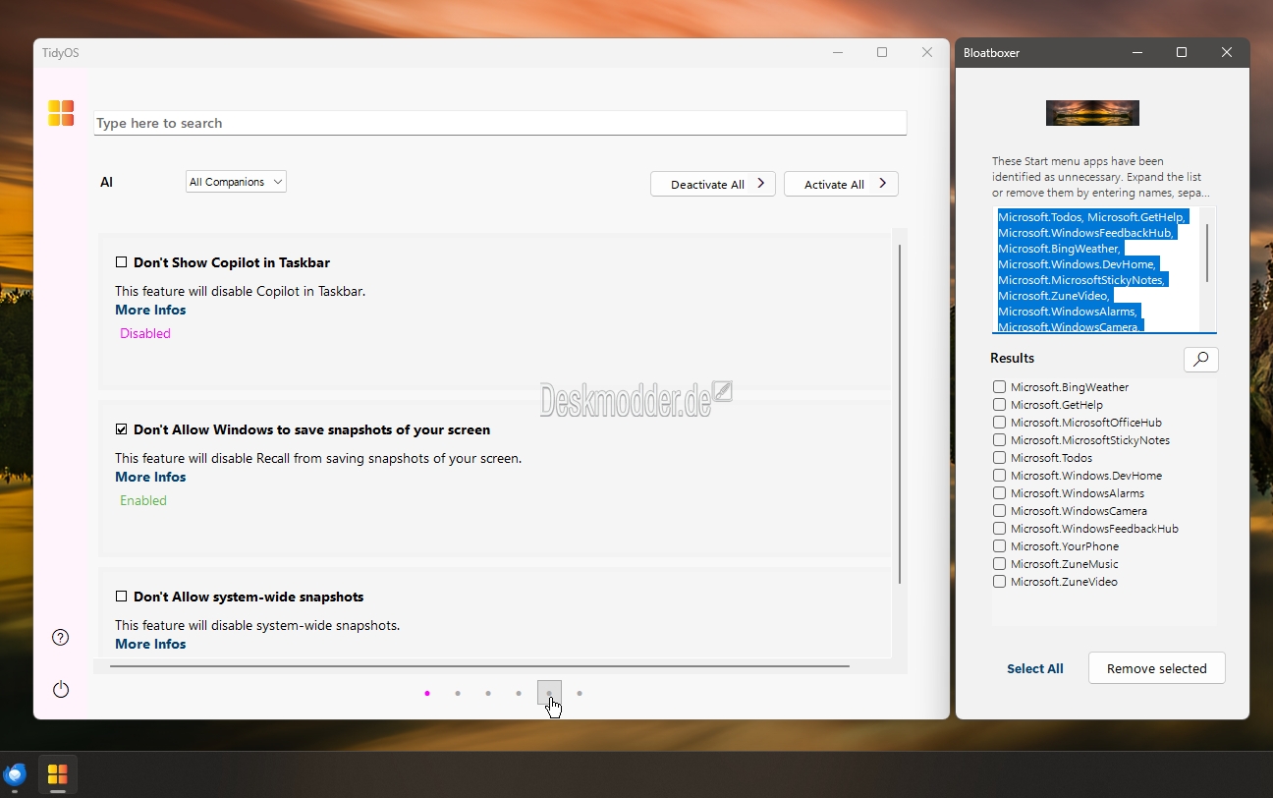
Task: Go to the first page dot (magenta)
Action: (x=427, y=693)
